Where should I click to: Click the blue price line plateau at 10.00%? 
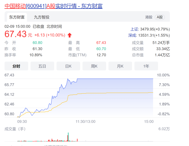pyautogui.click(x=115, y=79)
